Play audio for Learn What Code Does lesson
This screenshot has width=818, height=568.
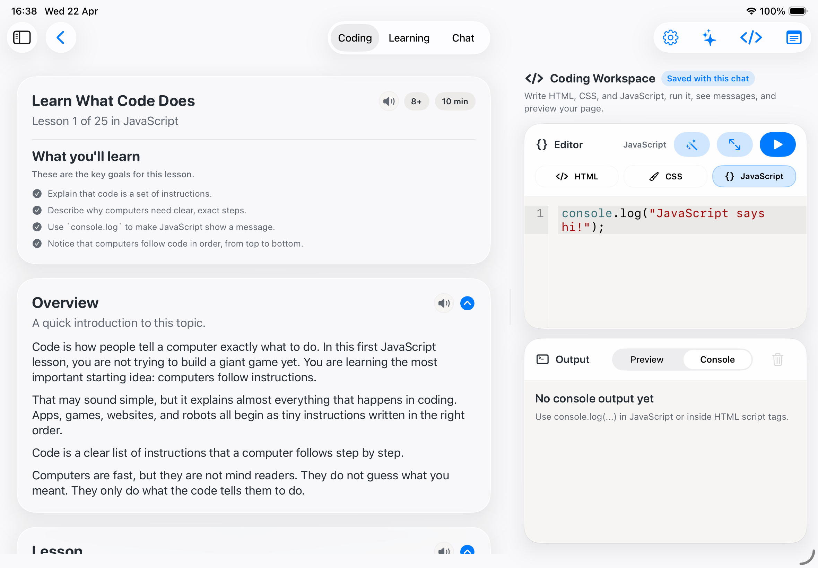coord(389,101)
